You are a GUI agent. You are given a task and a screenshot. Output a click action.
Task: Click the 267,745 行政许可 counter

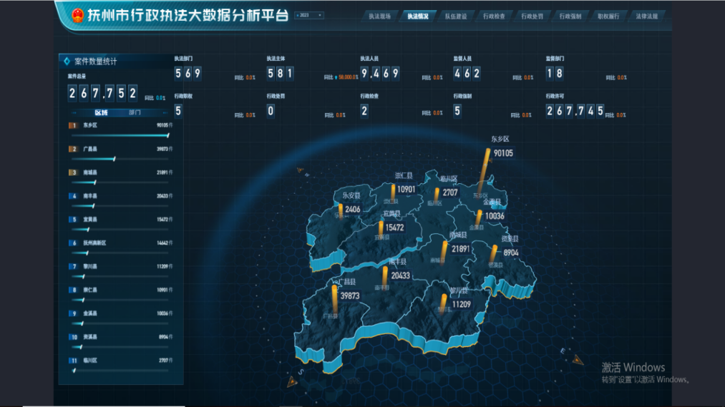click(x=575, y=110)
